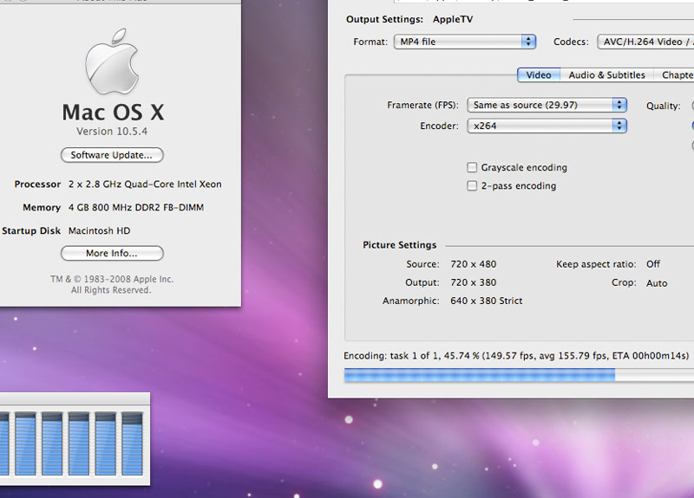Click Processor 2 x 2.8 GHz Quad-Core text
694x498 pixels.
pos(145,184)
